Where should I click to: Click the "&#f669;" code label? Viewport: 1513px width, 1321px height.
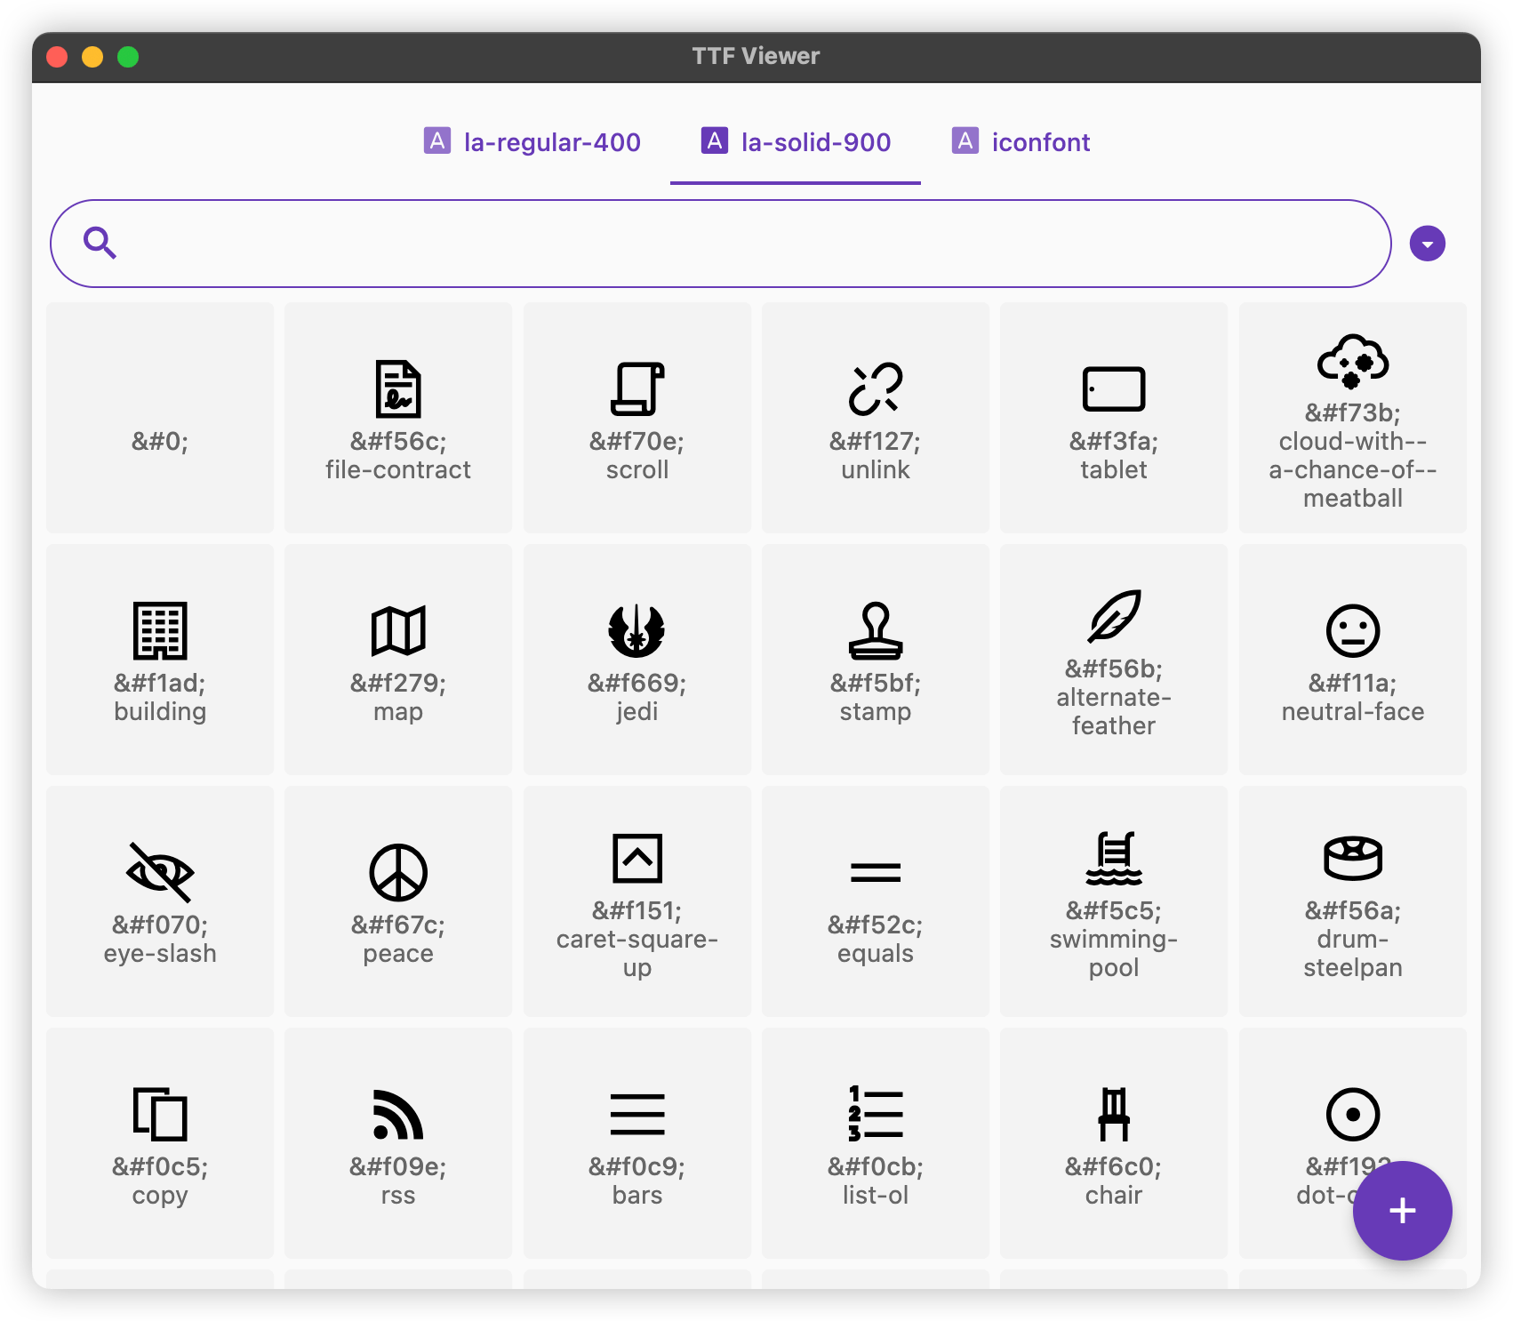tap(637, 684)
